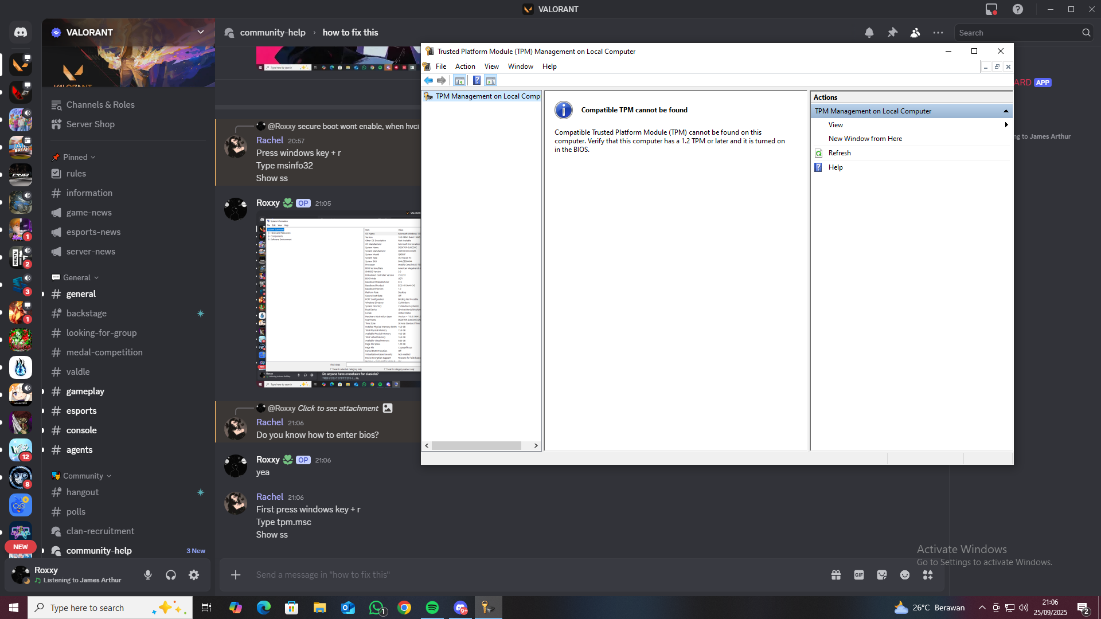Image resolution: width=1101 pixels, height=619 pixels.
Task: Open pinned messages in thread header
Action: 892,33
